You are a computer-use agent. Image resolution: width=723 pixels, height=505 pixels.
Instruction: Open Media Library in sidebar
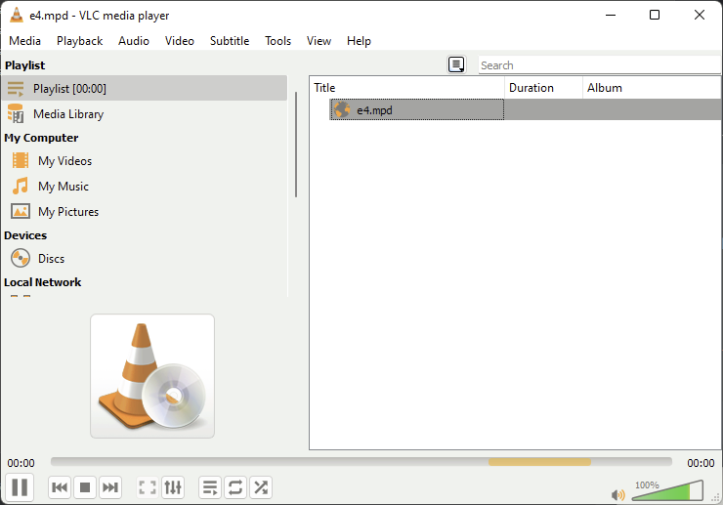tap(145, 114)
